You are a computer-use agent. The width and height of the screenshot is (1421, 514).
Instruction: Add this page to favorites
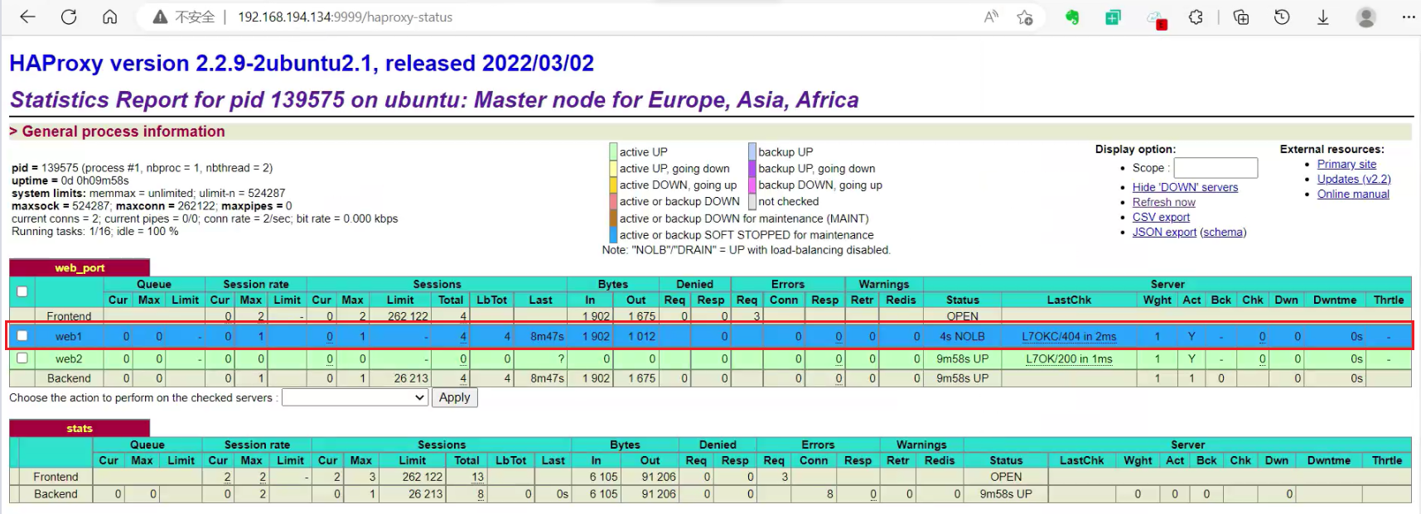(x=1025, y=17)
